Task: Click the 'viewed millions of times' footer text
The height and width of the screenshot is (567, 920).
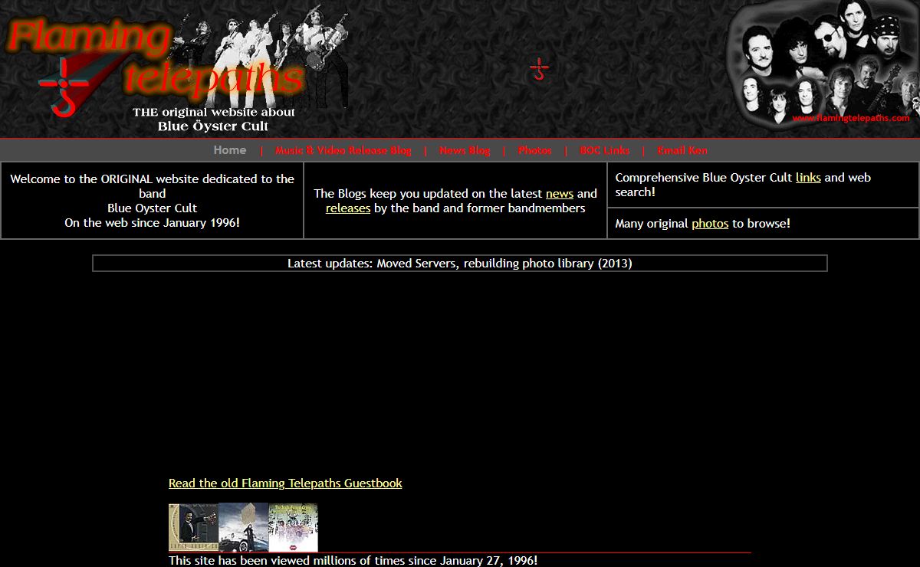Action: point(353,561)
